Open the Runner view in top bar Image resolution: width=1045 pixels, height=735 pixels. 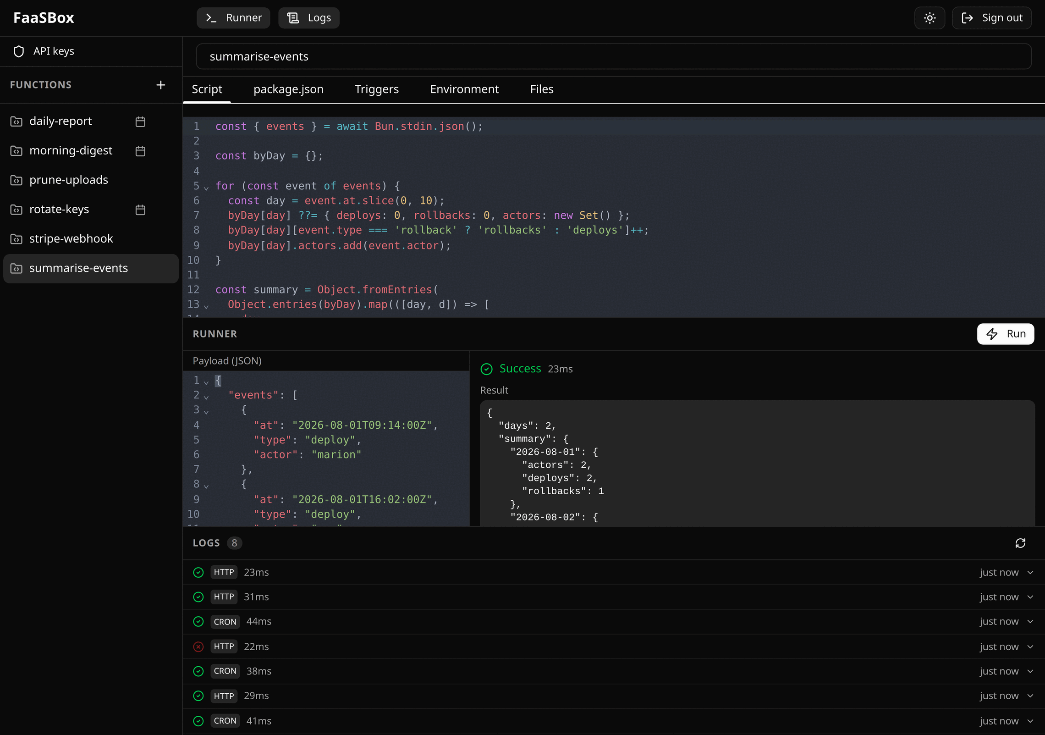click(x=233, y=18)
